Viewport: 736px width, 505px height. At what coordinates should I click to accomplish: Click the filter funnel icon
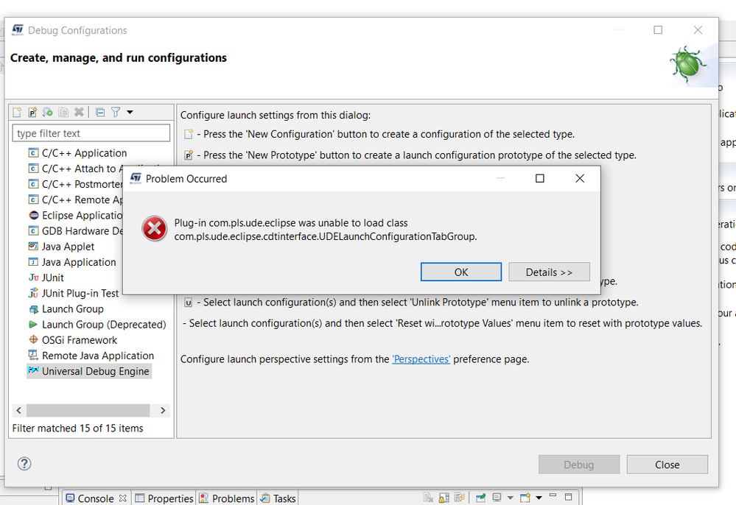tap(116, 113)
